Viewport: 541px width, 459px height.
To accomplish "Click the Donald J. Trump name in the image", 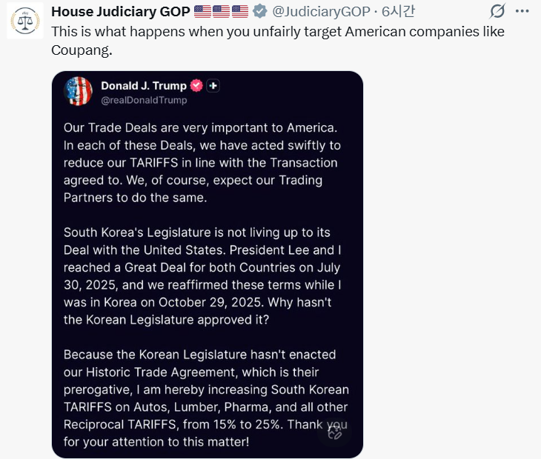I will [x=143, y=85].
